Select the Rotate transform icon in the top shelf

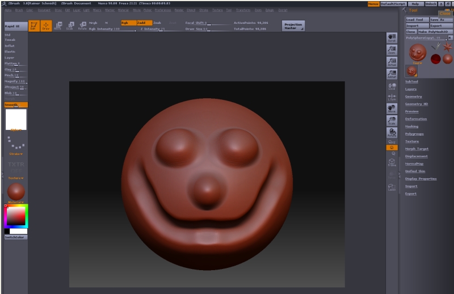pyautogui.click(x=82, y=26)
